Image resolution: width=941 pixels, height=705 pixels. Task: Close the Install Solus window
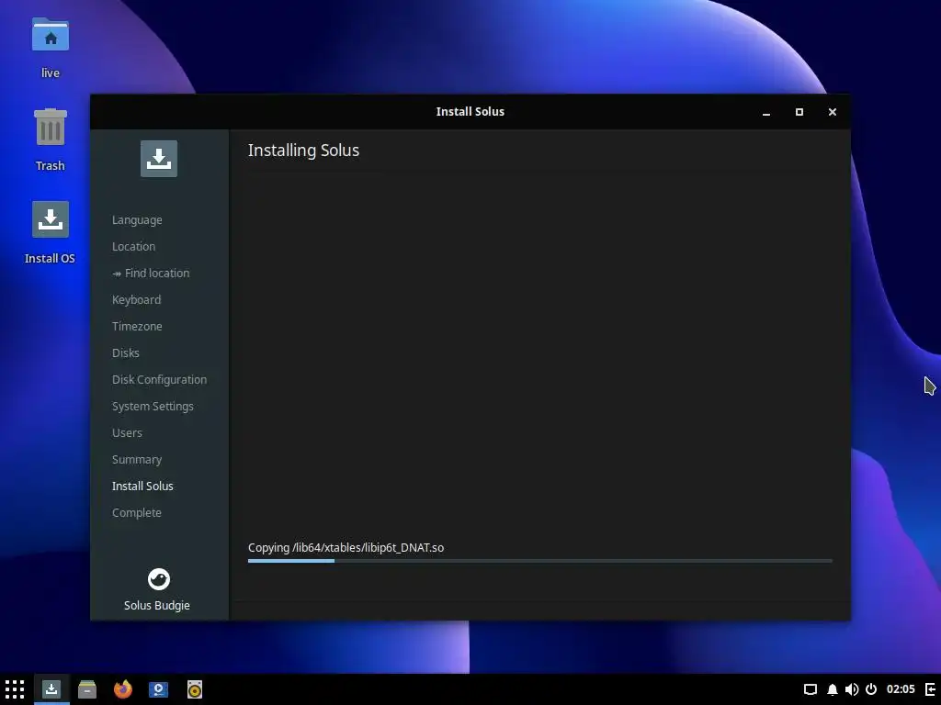(833, 112)
